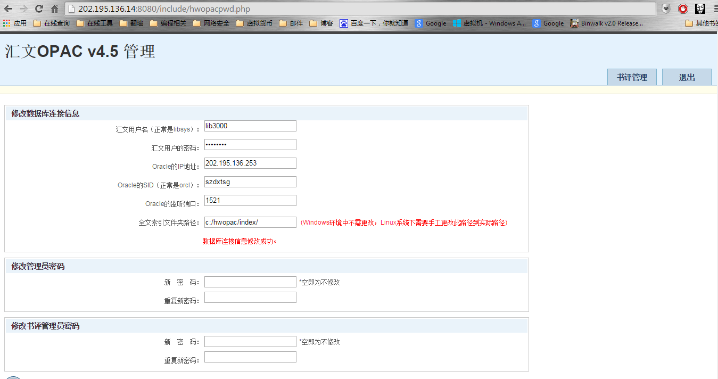This screenshot has height=379, width=718.
Task: Open the 在线查询 bookmark folder
Action: click(x=51, y=23)
